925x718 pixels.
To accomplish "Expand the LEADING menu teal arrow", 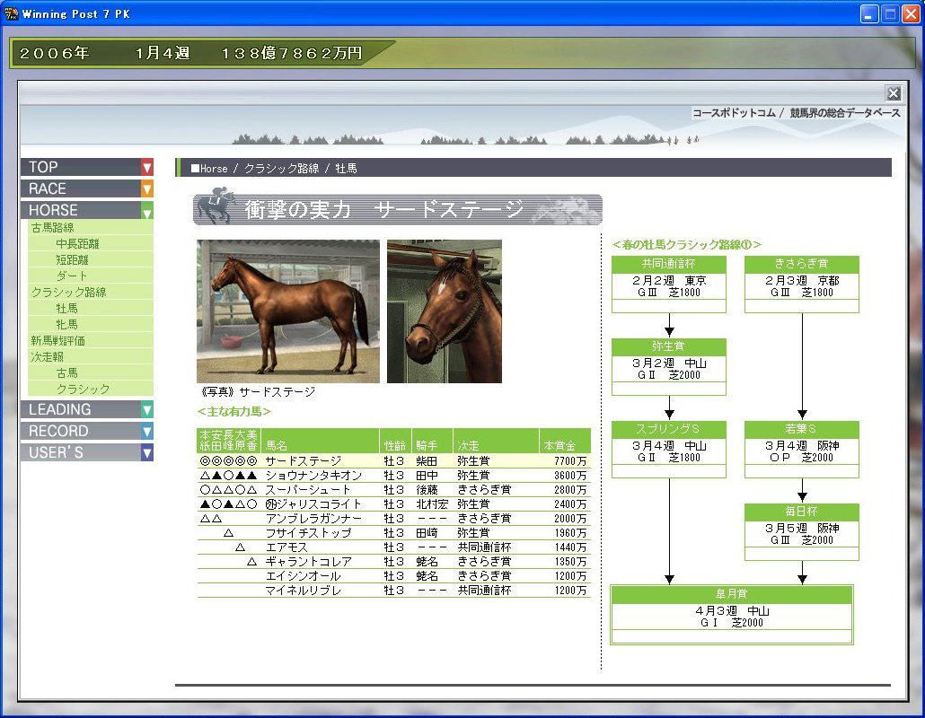I will pyautogui.click(x=147, y=409).
